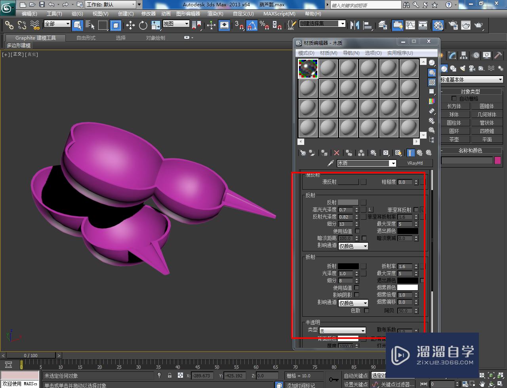Open the 修改器 menu
This screenshot has height=388, width=507.
tap(149, 14)
